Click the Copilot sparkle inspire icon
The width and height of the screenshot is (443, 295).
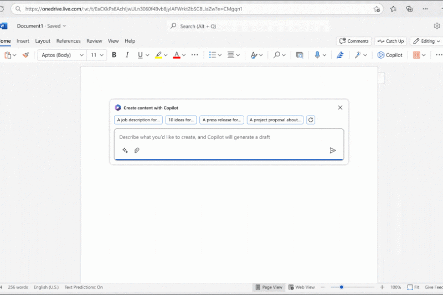coord(125,150)
